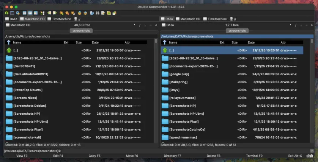The image size is (318, 162).
Task: Toggle the thumbnails view mode in toolbar
Action: tap(35, 13)
